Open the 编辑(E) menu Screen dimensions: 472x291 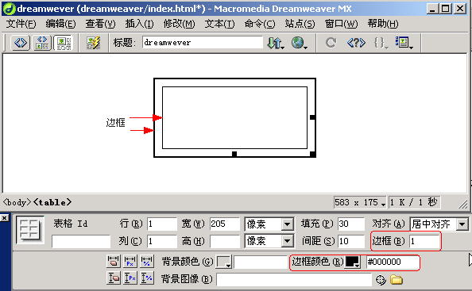pyautogui.click(x=60, y=24)
